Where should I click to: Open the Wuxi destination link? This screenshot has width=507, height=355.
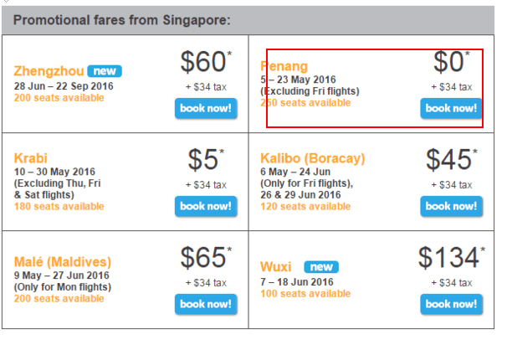click(276, 266)
